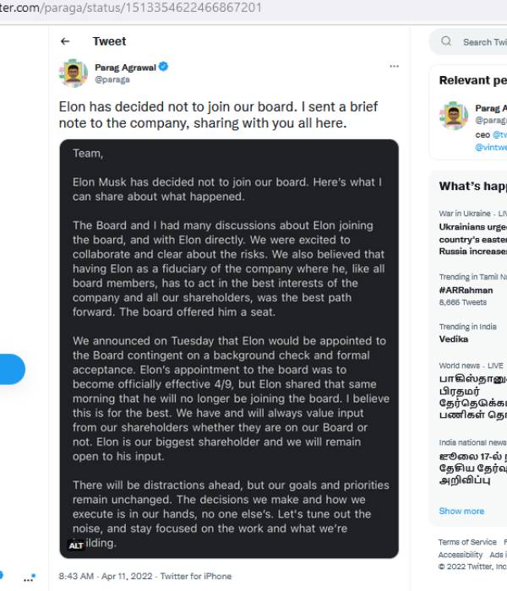The width and height of the screenshot is (507, 591).
Task: Click the search magnifier icon
Action: point(447,41)
